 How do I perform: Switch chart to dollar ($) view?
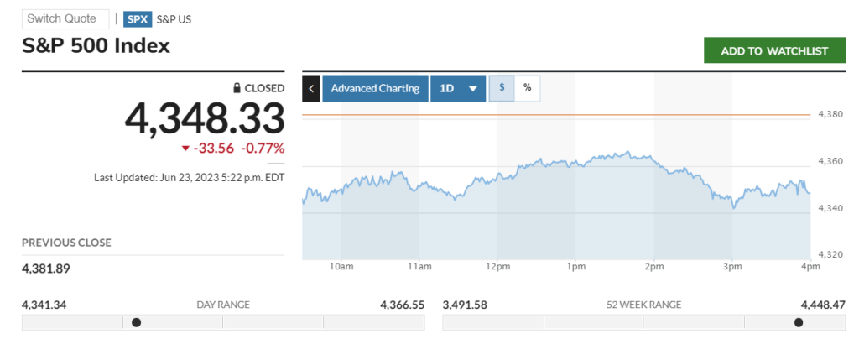pos(502,87)
